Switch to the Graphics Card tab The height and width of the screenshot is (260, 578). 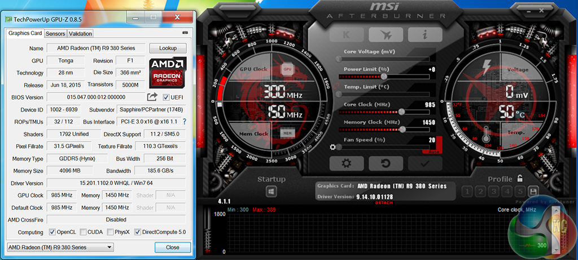click(25, 33)
